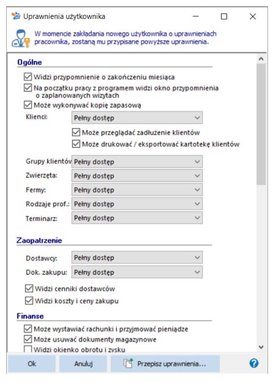The width and height of the screenshot is (273, 383).
Task: Click the copy icon on Przepisz uprawnienia
Action: 128,364
